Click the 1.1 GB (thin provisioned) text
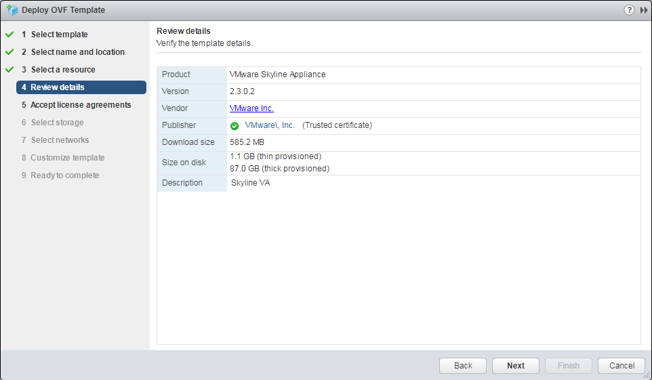 pos(276,156)
